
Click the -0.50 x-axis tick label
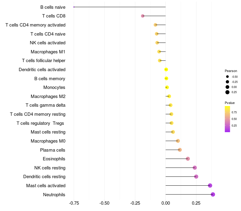104,203
